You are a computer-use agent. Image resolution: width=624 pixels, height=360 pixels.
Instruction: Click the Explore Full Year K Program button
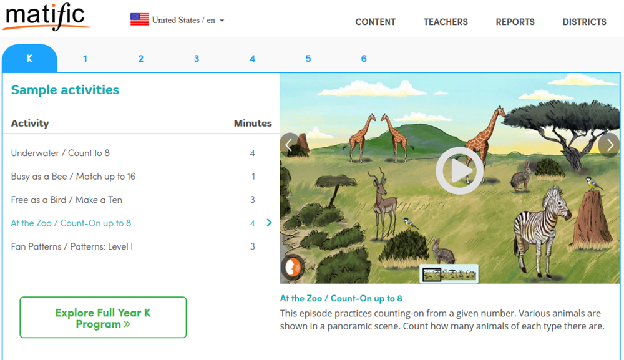point(103,318)
